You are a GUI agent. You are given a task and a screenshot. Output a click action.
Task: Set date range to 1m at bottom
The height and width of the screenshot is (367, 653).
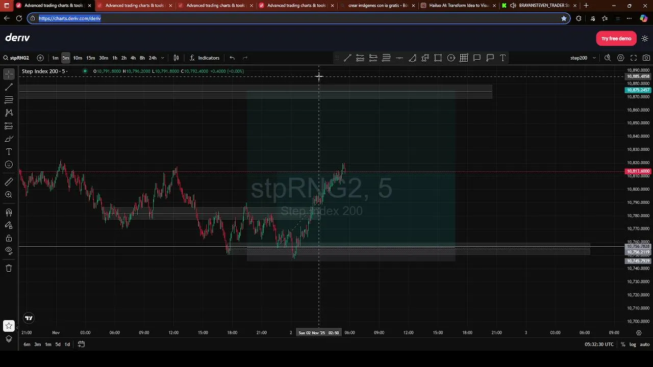[x=48, y=345]
